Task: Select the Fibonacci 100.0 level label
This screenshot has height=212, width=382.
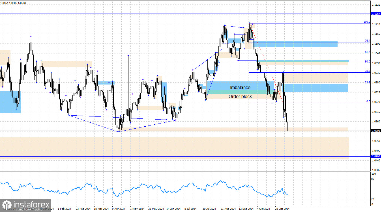Action: click(x=367, y=22)
